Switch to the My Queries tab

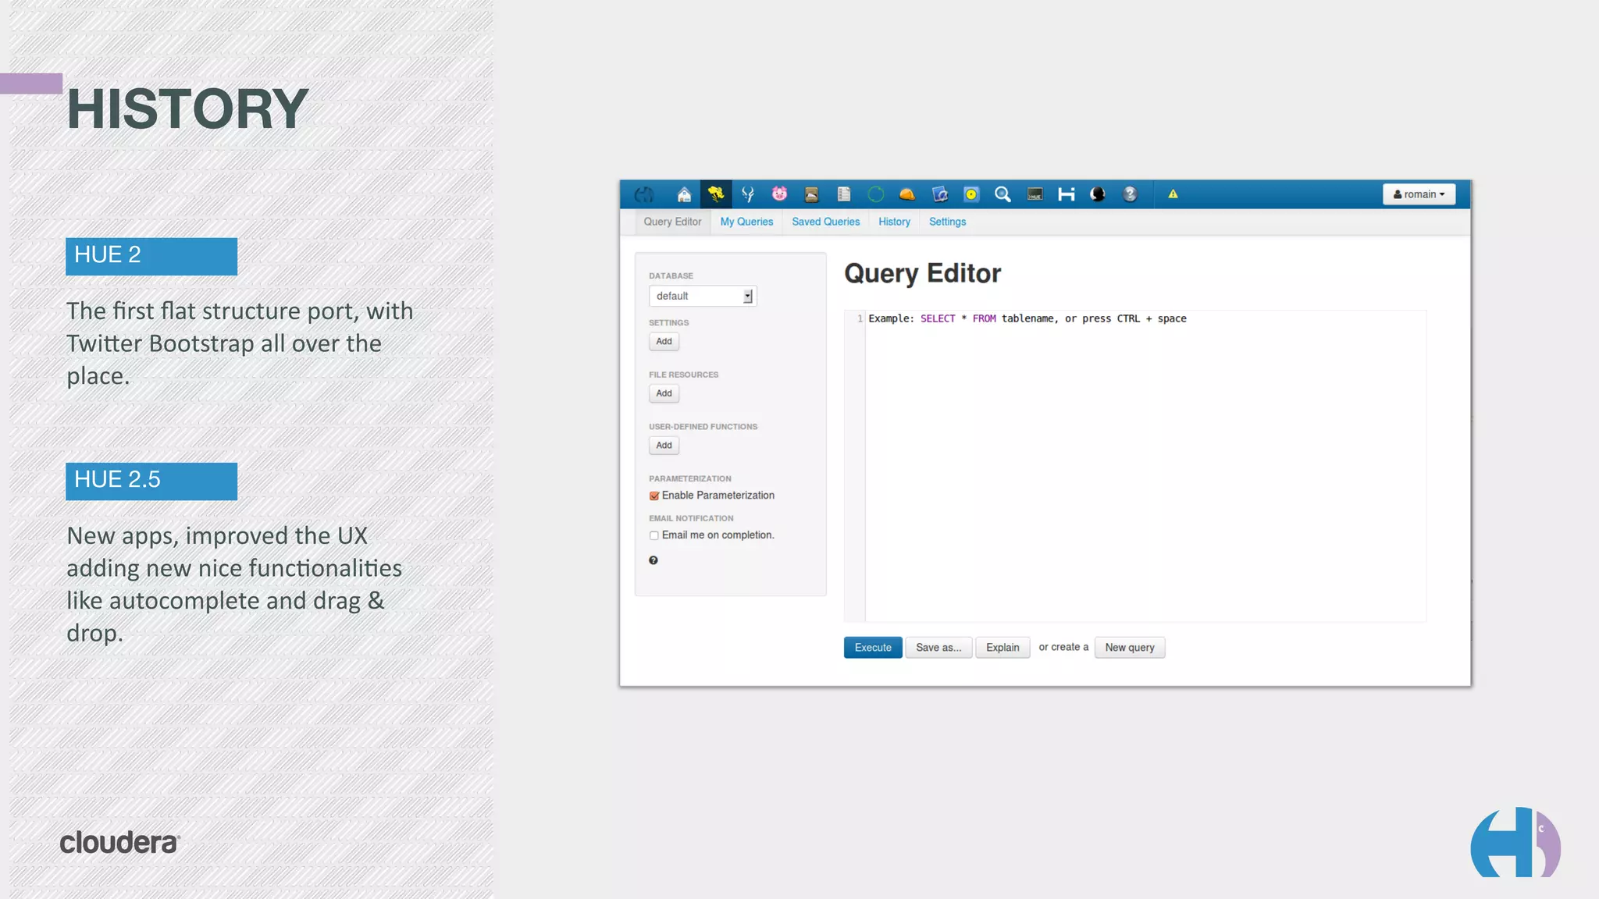click(746, 222)
